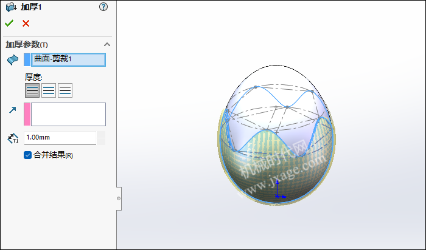Image resolution: width=426 pixels, height=250 pixels.
Task: Cancel the thicken feature with red X
Action: coord(26,24)
